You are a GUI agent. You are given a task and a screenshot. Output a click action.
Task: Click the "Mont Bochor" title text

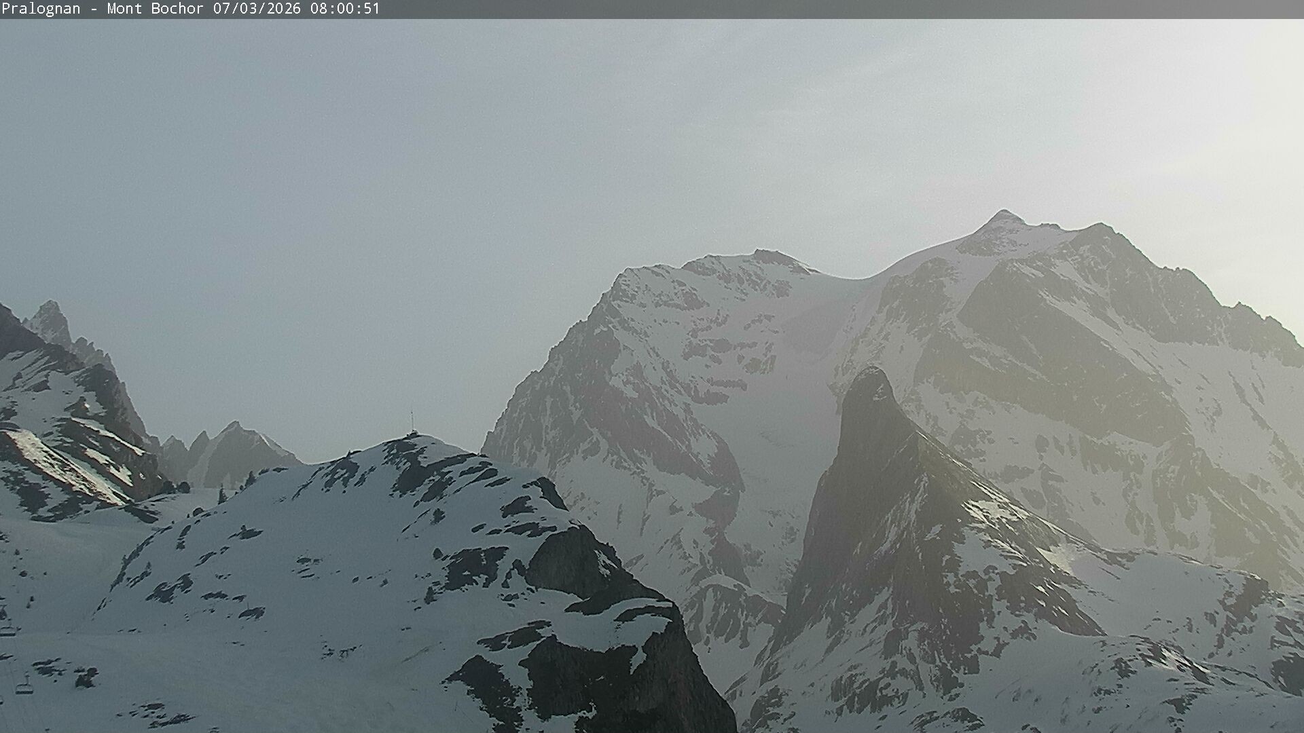[x=155, y=9]
